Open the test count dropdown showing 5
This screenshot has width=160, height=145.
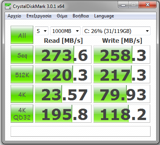pyautogui.click(x=42, y=31)
